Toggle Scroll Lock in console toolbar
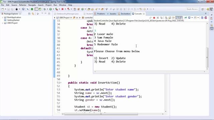Screen dimensions: 214x120 [170, 18]
